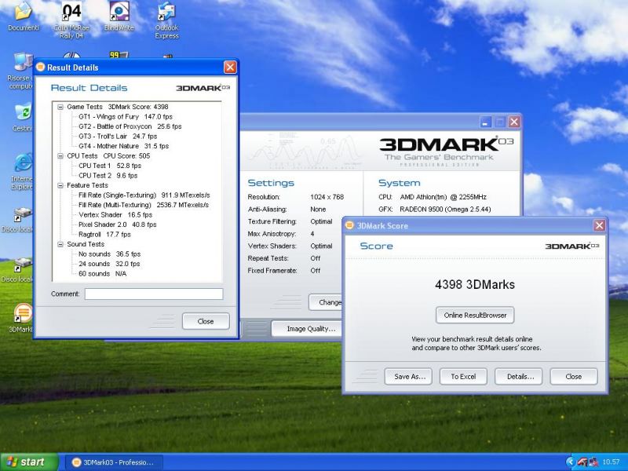
Task: Click the 3DMark Score window title bar
Action: point(475,225)
